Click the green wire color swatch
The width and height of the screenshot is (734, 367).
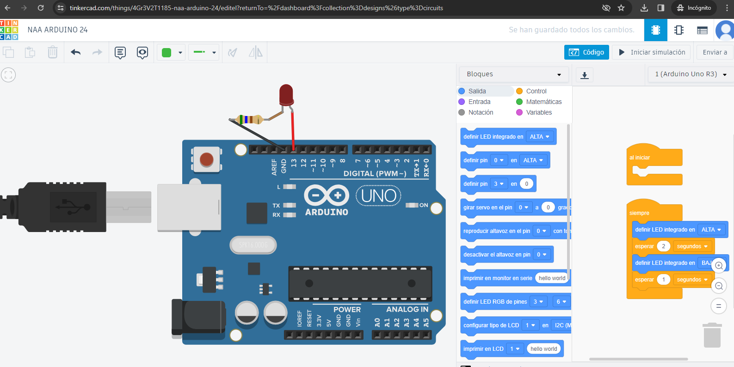(x=167, y=53)
